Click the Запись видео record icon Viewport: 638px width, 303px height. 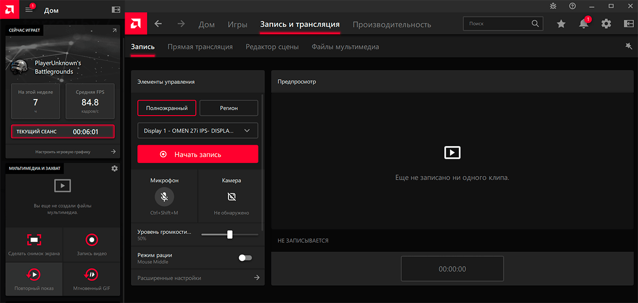pyautogui.click(x=92, y=239)
